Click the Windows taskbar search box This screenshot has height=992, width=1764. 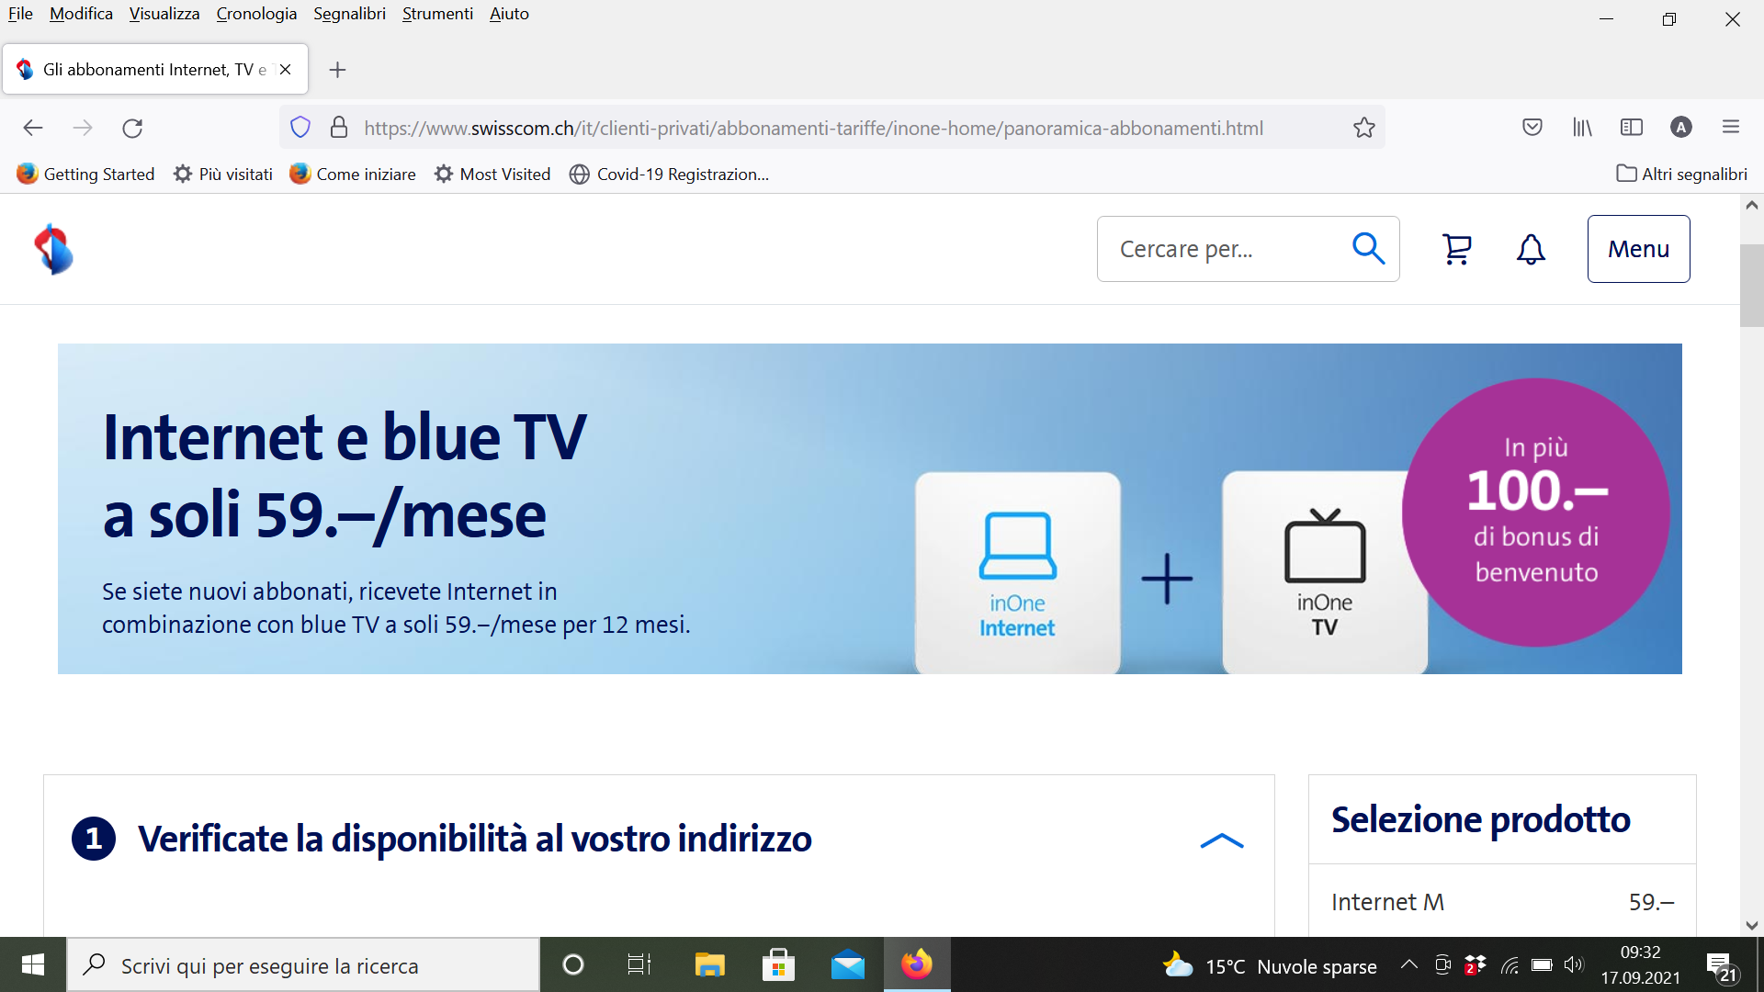point(303,964)
